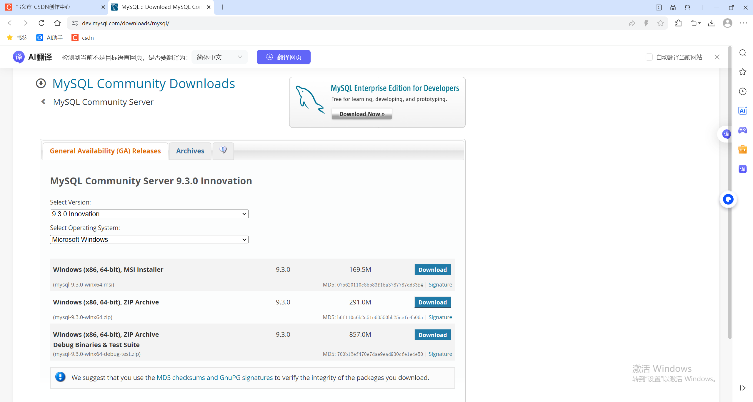The width and height of the screenshot is (753, 402).
Task: Open the General Availability (GA) Releases tab
Action: coord(105,151)
